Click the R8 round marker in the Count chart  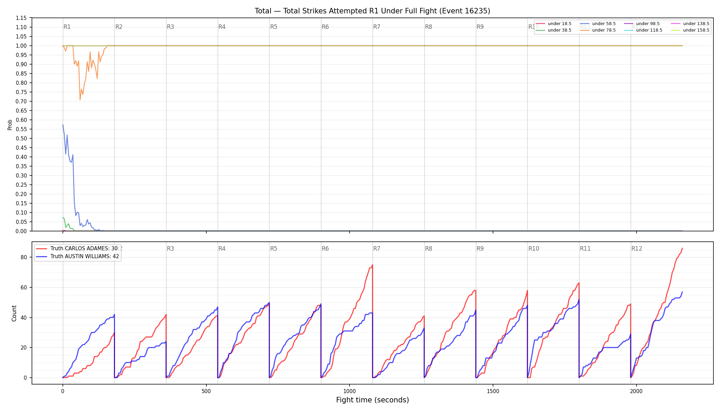coord(429,249)
